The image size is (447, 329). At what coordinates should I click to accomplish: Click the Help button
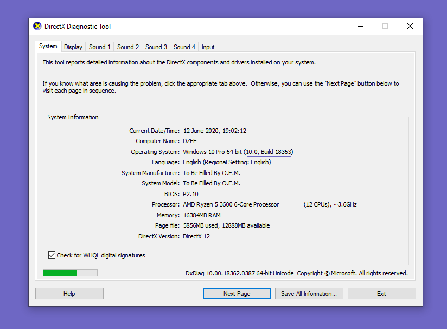pyautogui.click(x=69, y=293)
